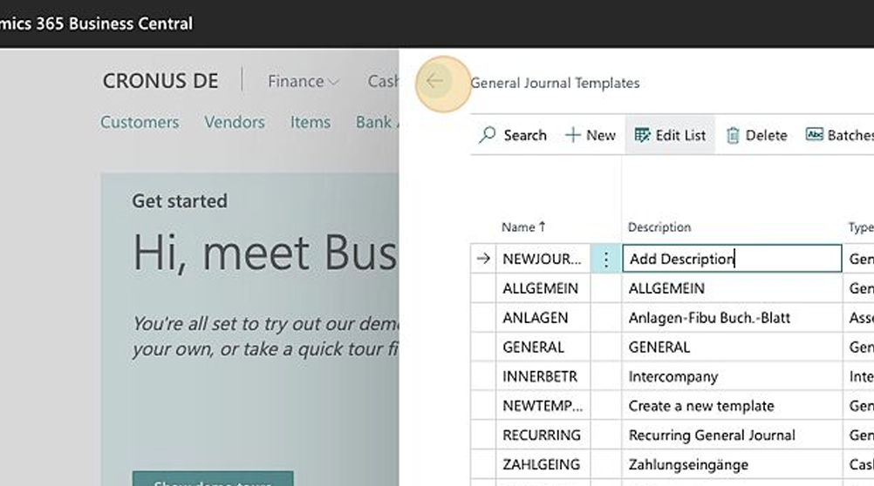Click the CRONUS DE company name
The image size is (874, 486).
pos(160,81)
